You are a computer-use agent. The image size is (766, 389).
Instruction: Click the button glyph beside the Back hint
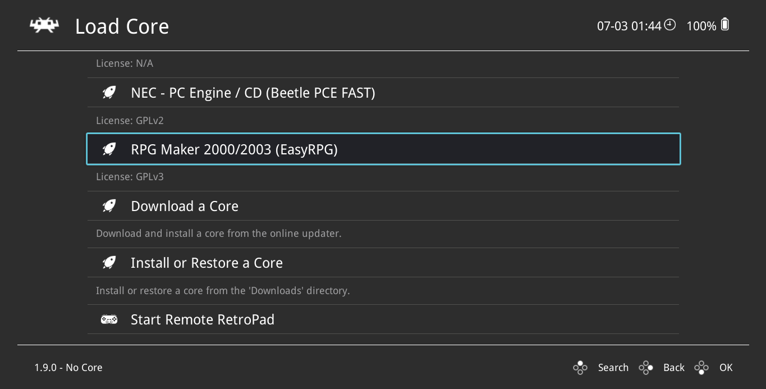[x=645, y=367]
